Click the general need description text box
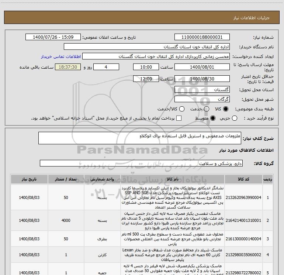284x275 pixels. tap(140, 138)
